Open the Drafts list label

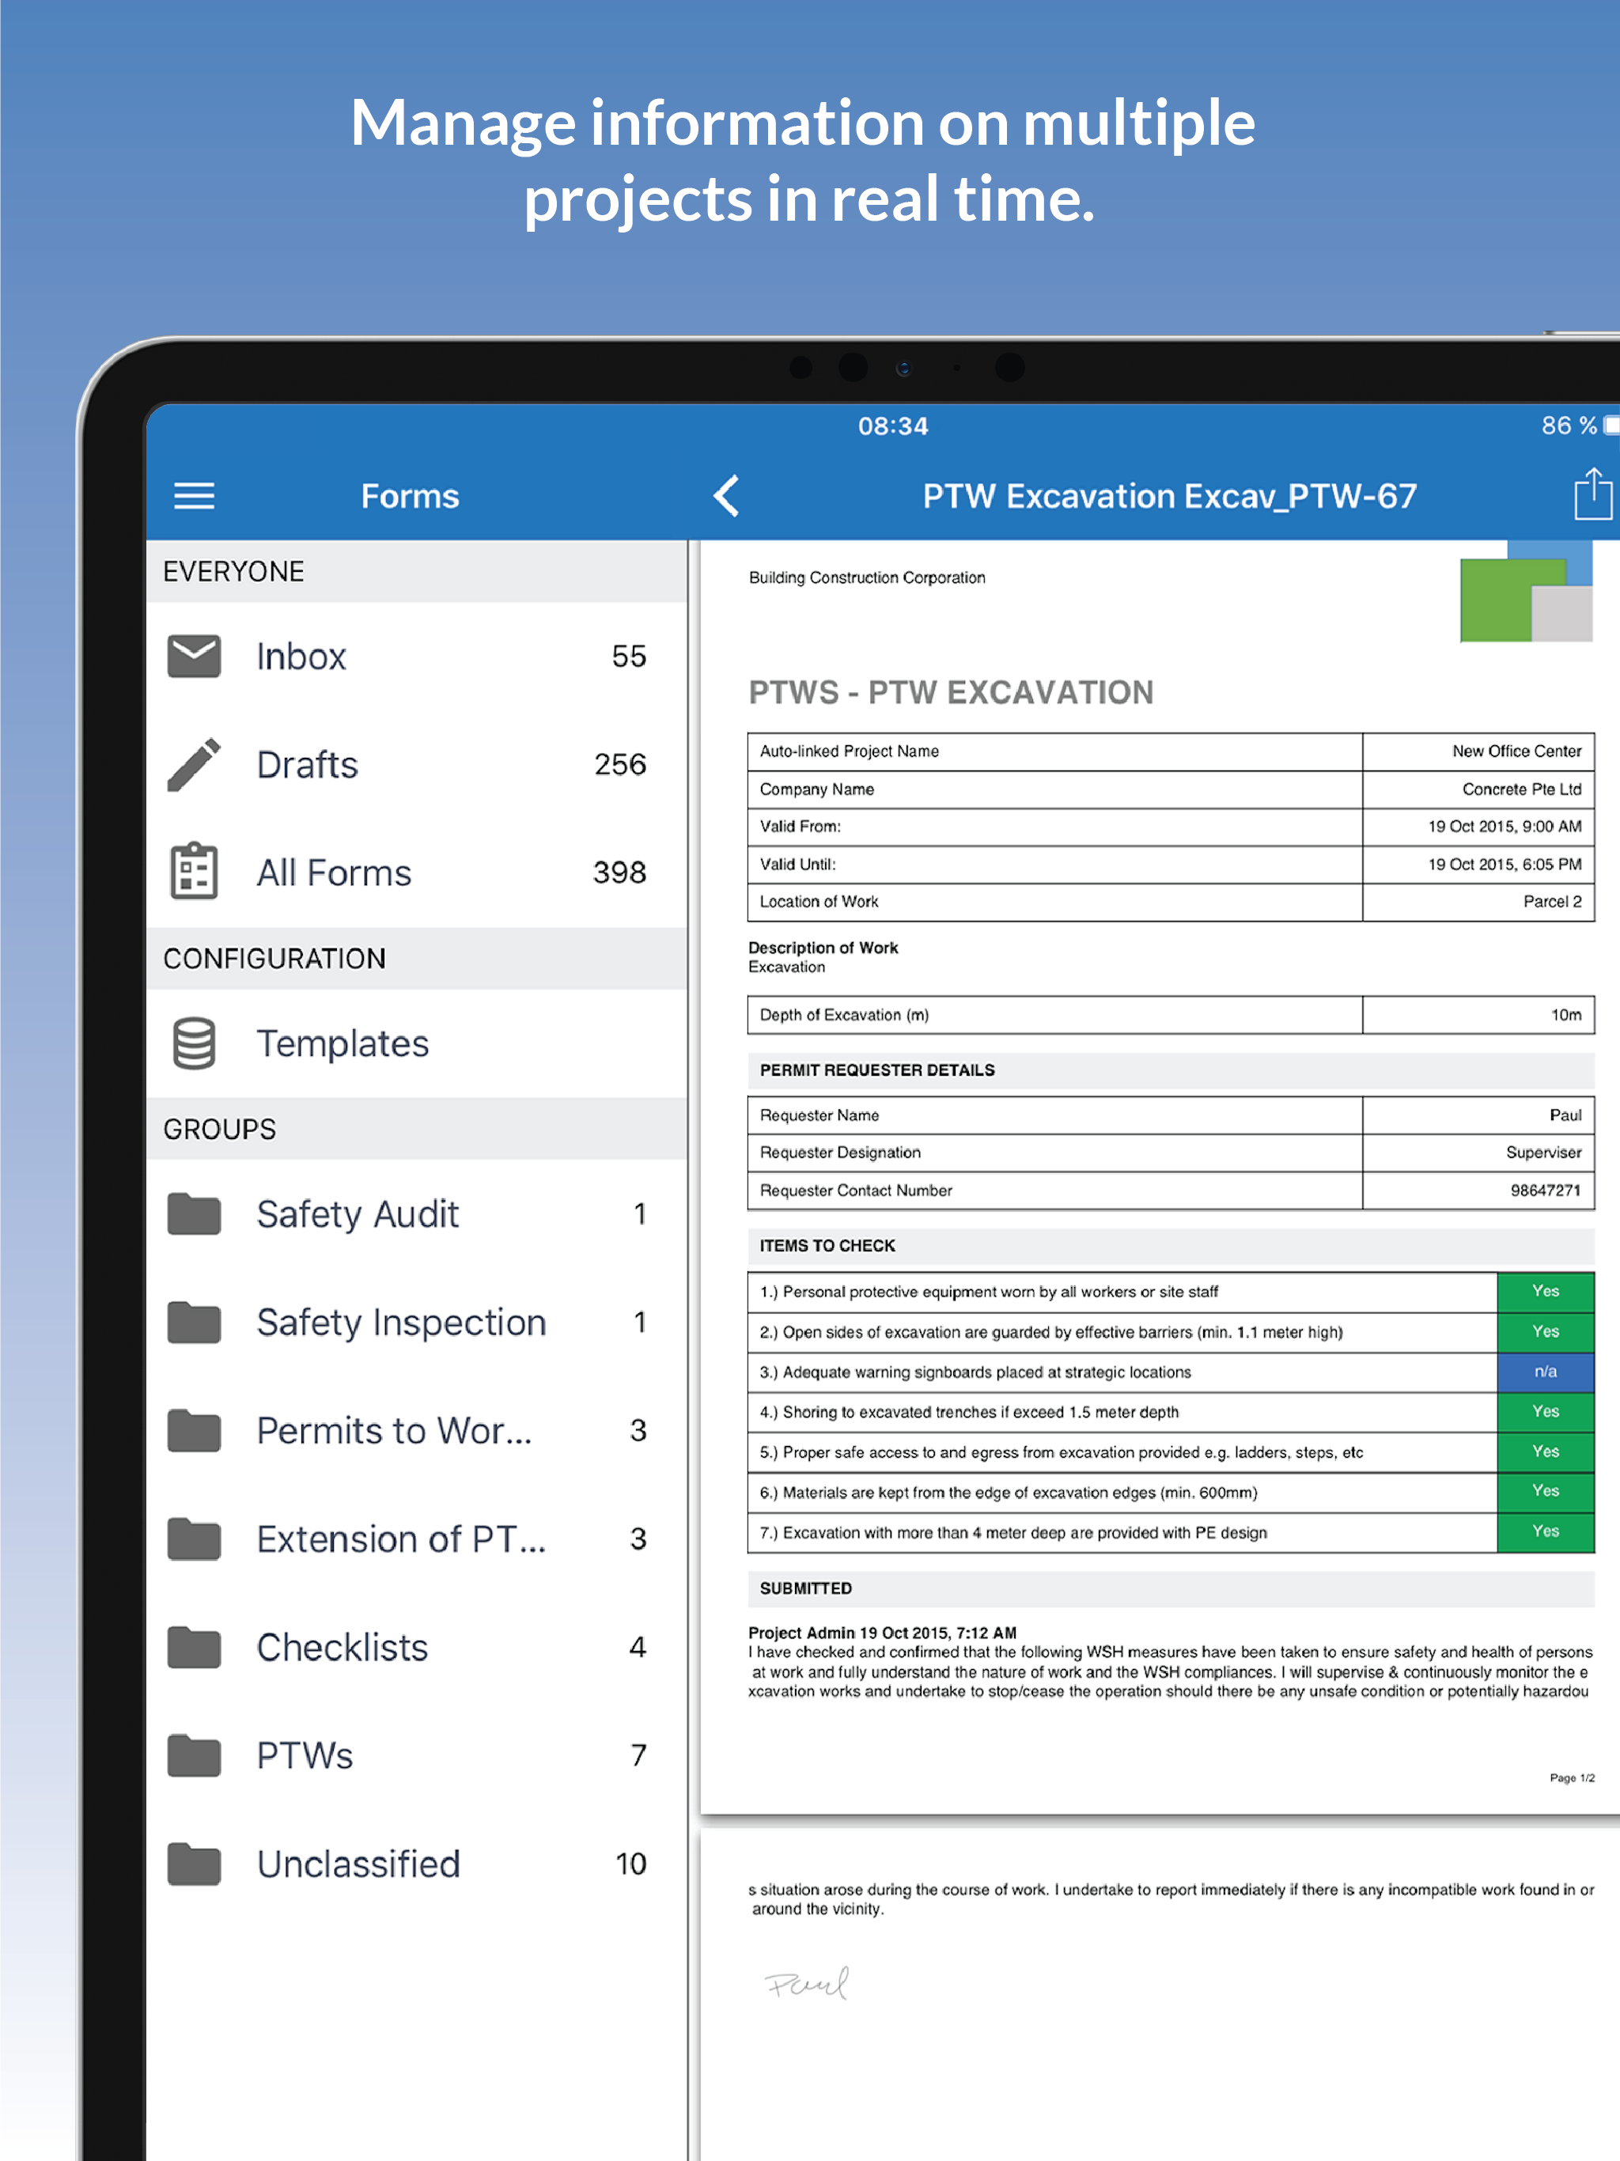click(307, 765)
